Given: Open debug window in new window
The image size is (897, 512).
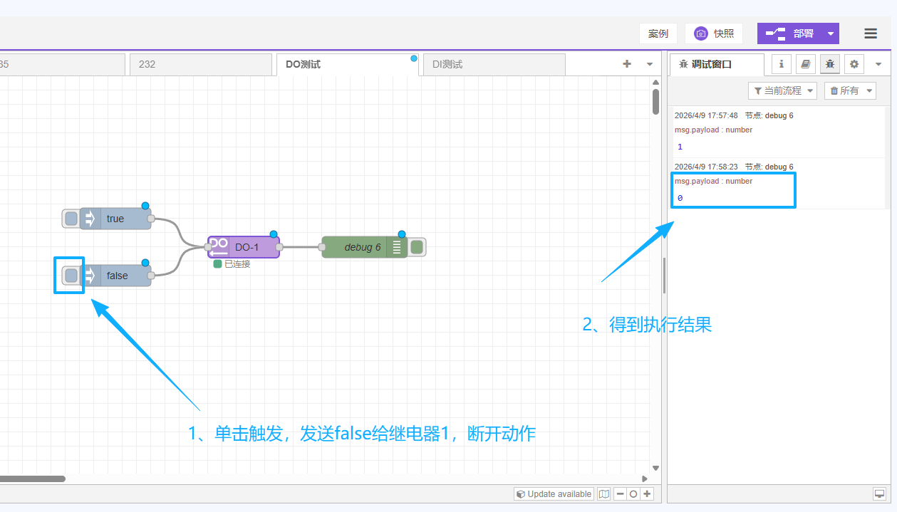Looking at the screenshot, I should [879, 494].
